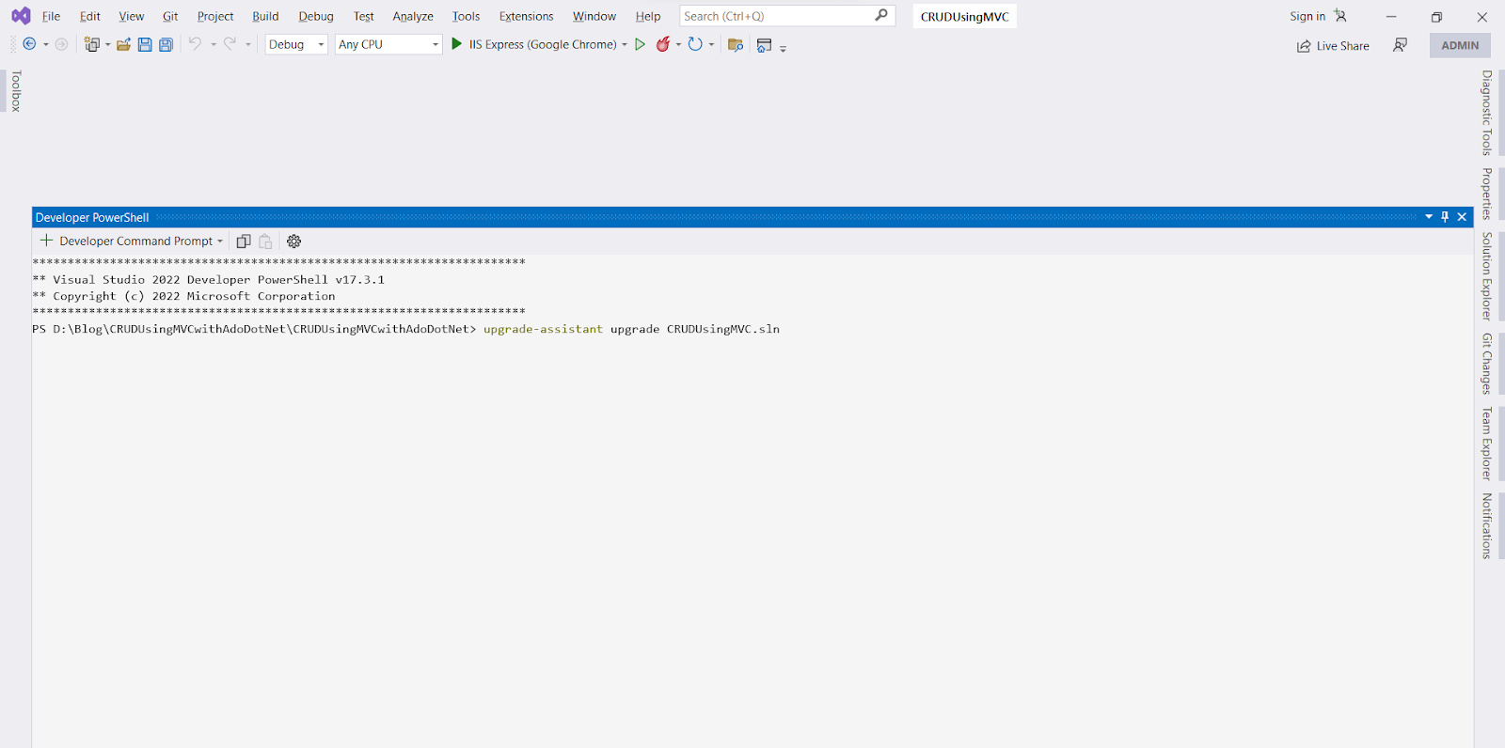Open terminal settings via the gear icon
The height and width of the screenshot is (748, 1505).
[293, 242]
